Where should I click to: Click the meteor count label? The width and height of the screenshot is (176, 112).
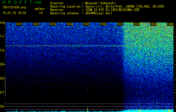pyautogui.click(x=40, y=9)
